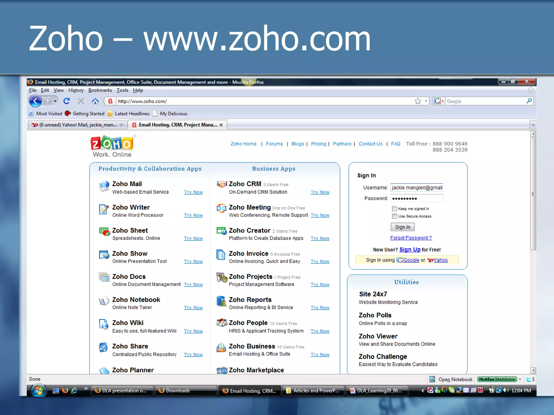Screen dimensions: 554x415
Task: Click the volume icon in system tray
Action: point(506,390)
